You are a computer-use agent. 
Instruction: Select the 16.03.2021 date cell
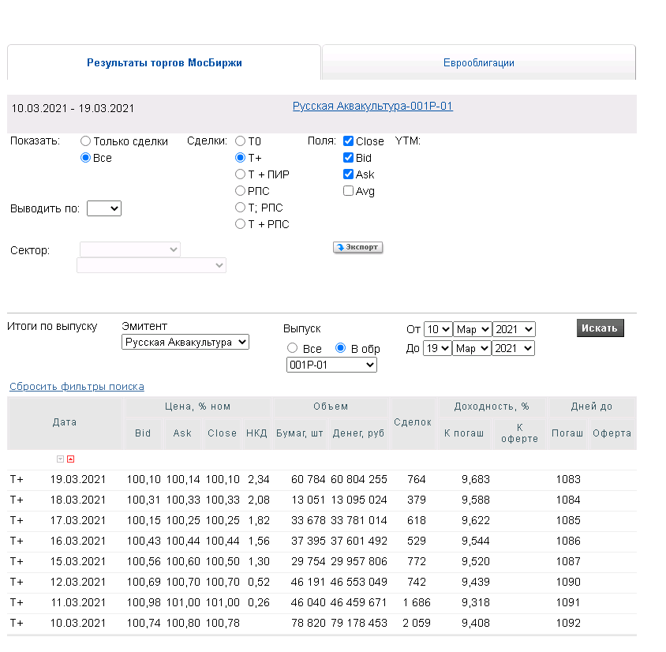coord(78,541)
